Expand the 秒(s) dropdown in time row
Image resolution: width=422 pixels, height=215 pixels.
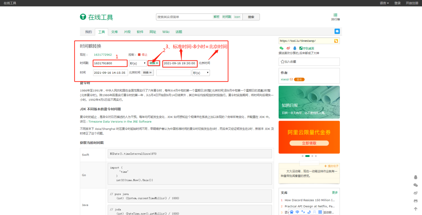[x=201, y=73]
